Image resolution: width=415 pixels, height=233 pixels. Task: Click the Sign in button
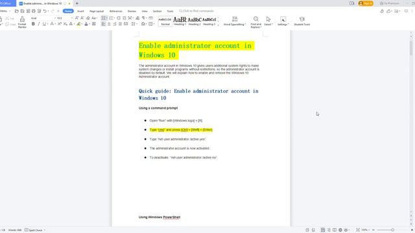[x=366, y=3]
